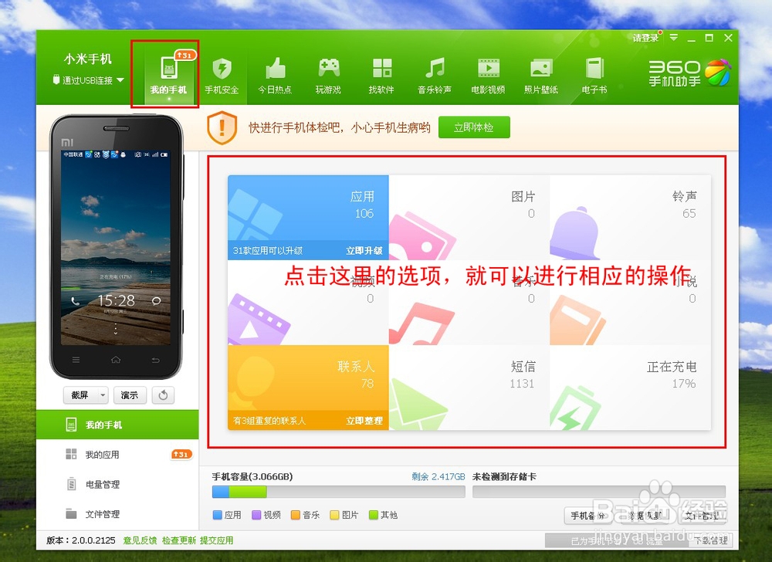
Task: Open the 联系人 78 tile
Action: [x=308, y=388]
